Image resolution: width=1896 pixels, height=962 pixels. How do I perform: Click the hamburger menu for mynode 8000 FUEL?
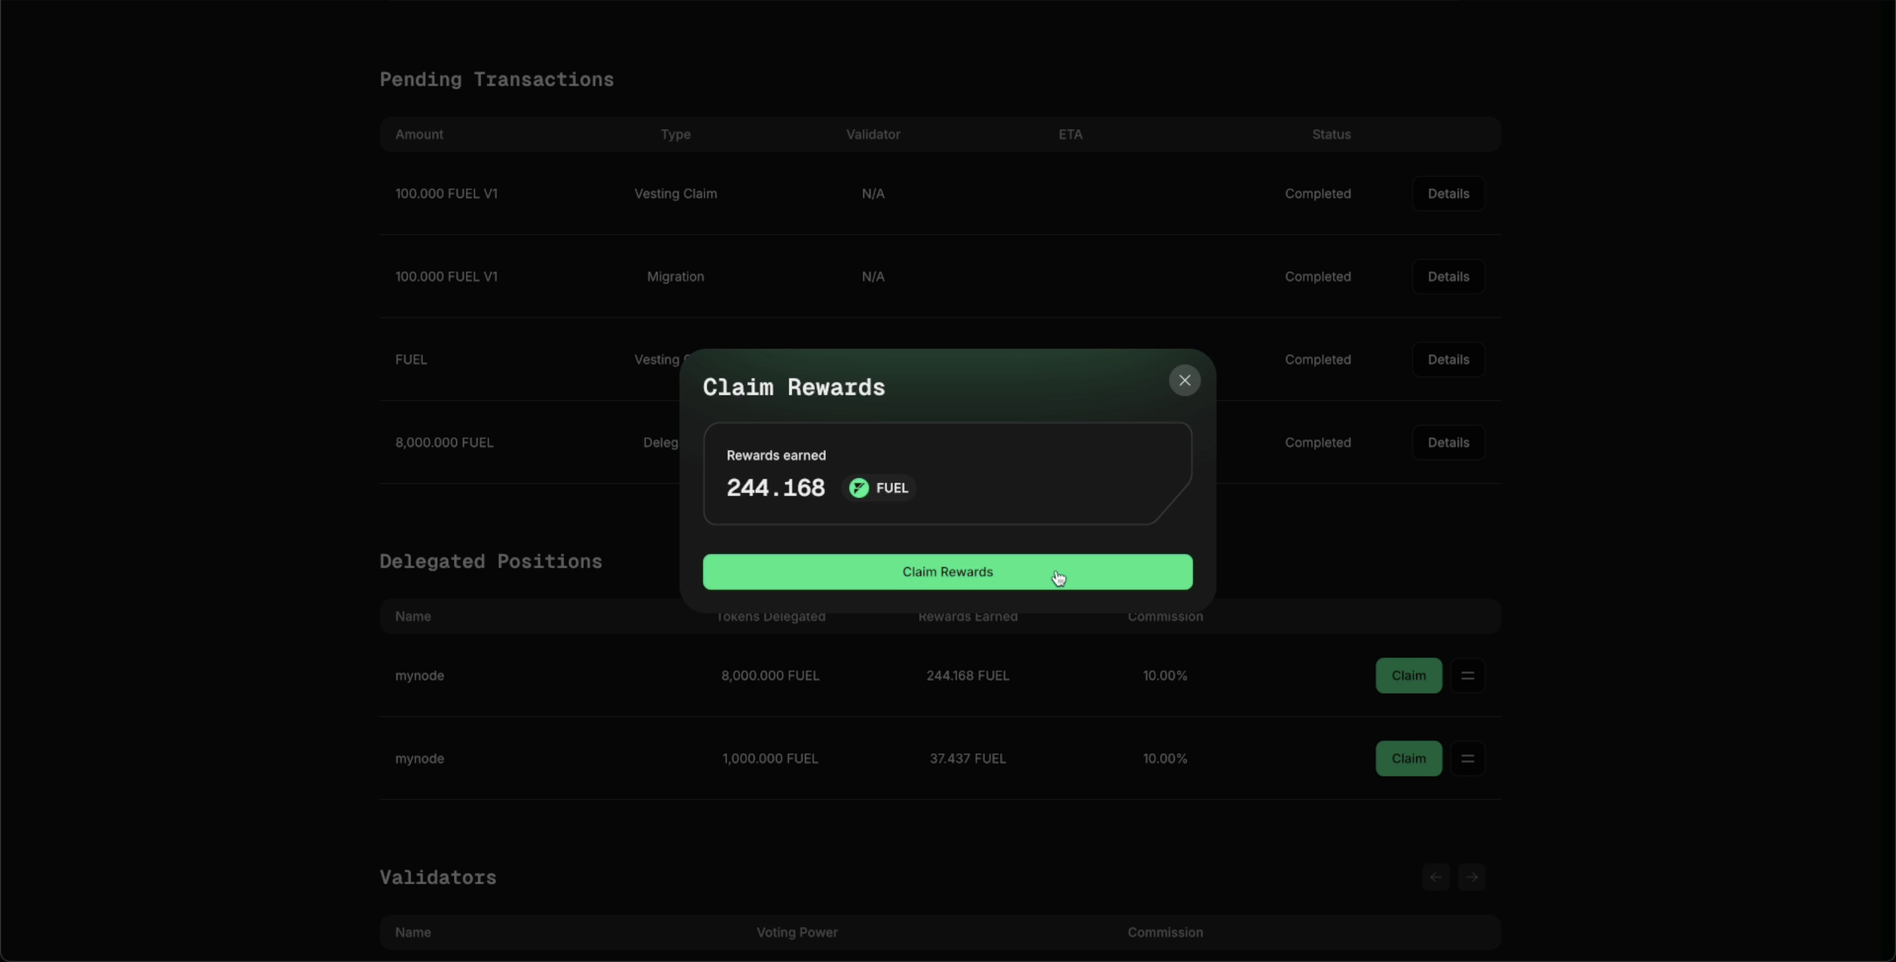tap(1468, 675)
